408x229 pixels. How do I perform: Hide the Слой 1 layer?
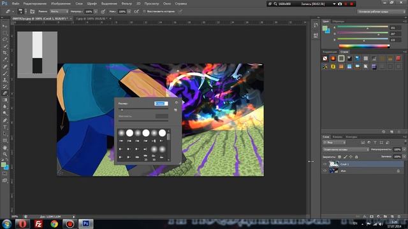(324, 164)
